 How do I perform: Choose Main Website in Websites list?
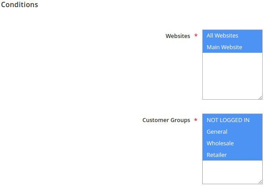[x=232, y=47]
